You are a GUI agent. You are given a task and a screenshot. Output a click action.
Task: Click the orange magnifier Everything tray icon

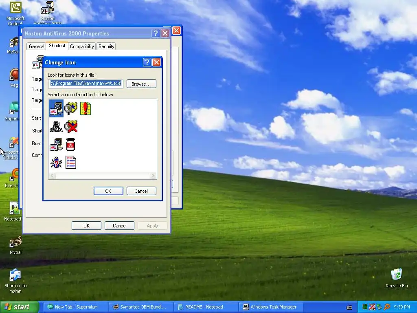coord(387,307)
